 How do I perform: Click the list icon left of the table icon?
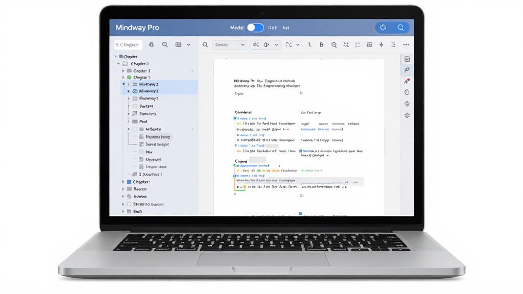358,45
